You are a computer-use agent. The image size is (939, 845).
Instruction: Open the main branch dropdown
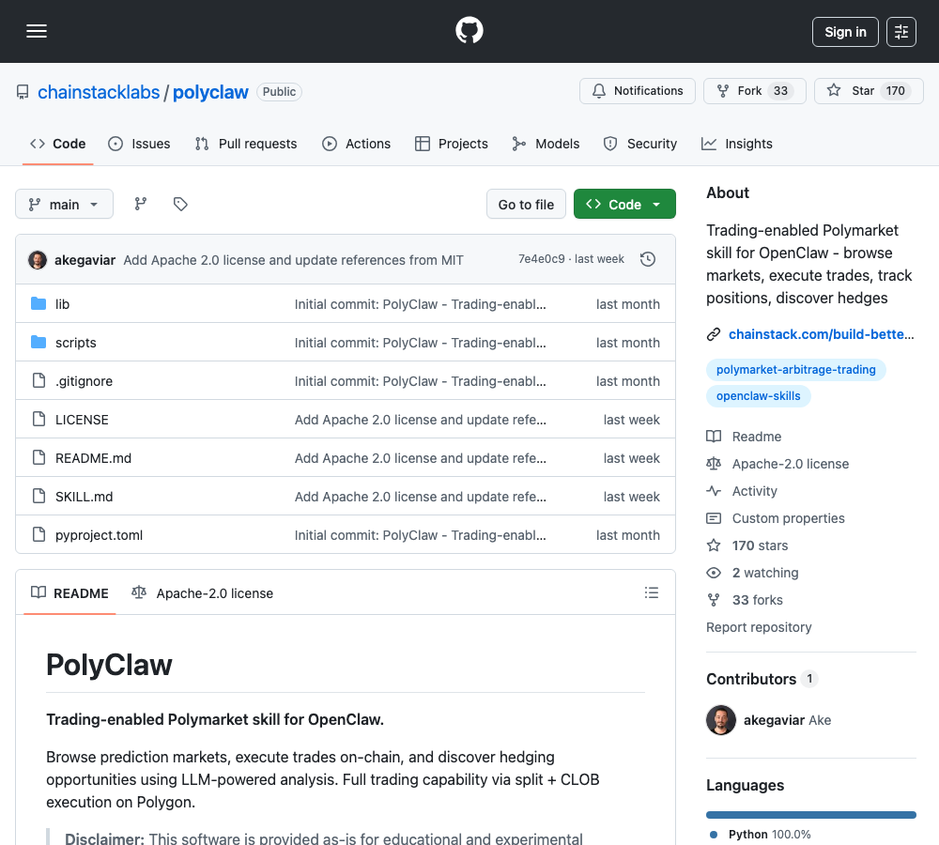[64, 204]
